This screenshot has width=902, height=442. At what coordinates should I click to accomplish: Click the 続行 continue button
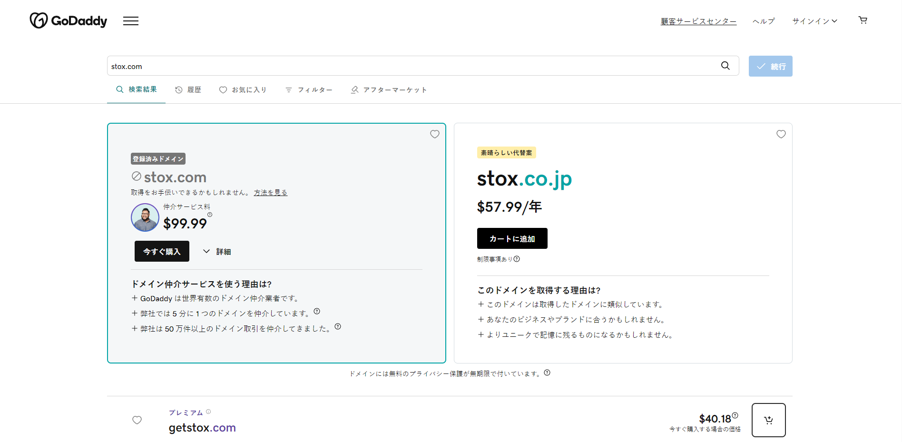[770, 66]
